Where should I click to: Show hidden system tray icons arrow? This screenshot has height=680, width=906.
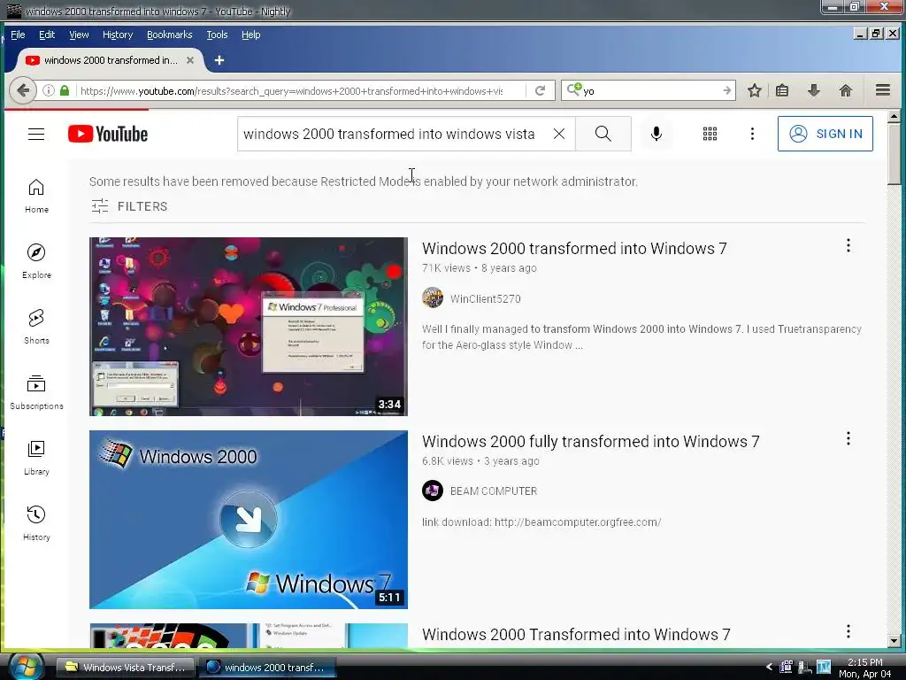click(769, 667)
